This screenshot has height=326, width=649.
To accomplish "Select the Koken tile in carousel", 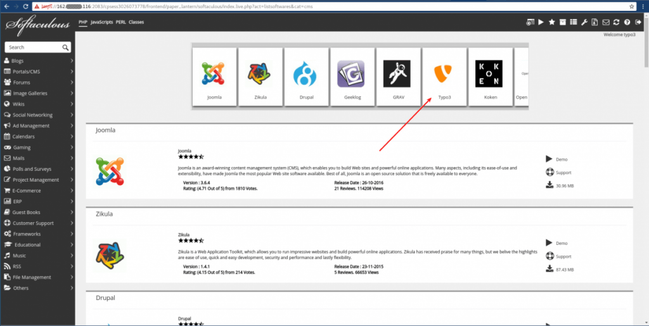I will 491,77.
